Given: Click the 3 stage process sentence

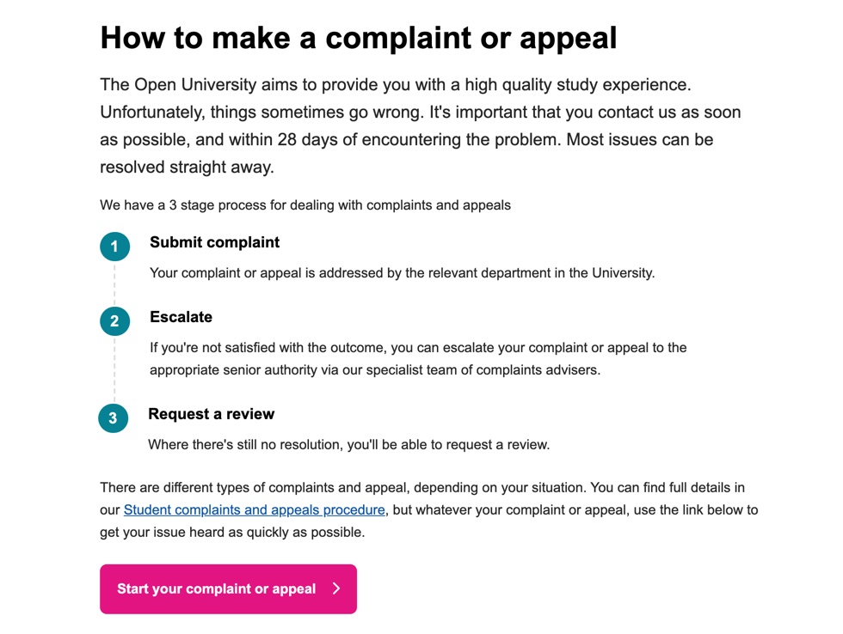Looking at the screenshot, I should point(305,205).
